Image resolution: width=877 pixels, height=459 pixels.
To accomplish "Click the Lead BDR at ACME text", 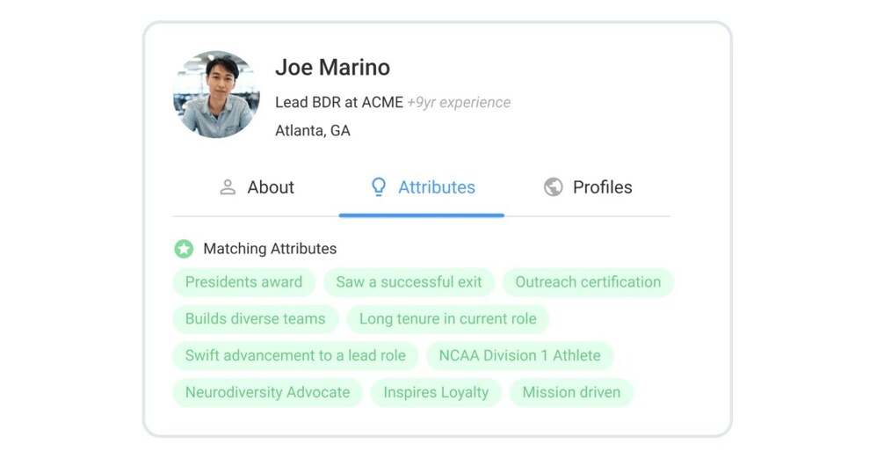I will tap(339, 102).
